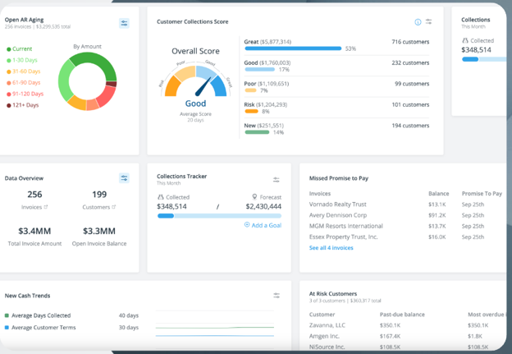This screenshot has height=354, width=512.
Task: Open the Data Overview filter settings icon
Action: pos(124,178)
